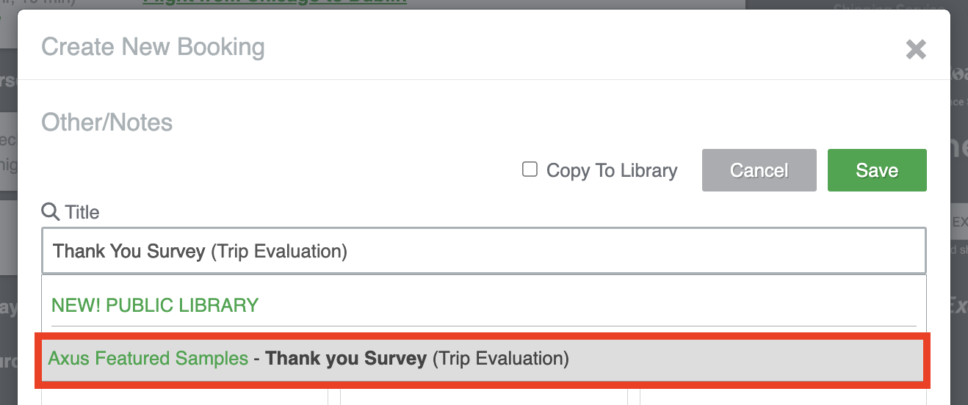
Task: Save the Other/Notes booking
Action: tap(877, 170)
